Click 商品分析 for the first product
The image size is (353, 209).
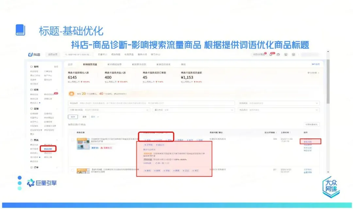coord(308,151)
